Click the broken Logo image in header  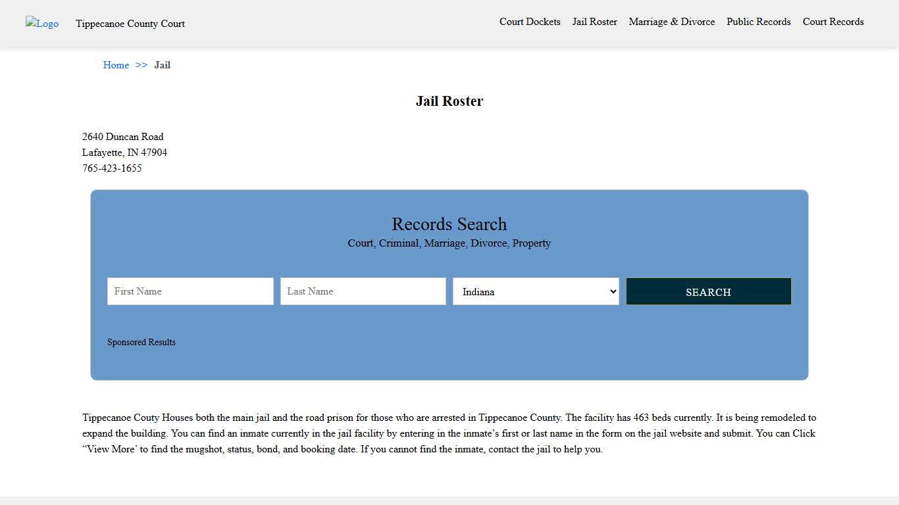tap(42, 24)
